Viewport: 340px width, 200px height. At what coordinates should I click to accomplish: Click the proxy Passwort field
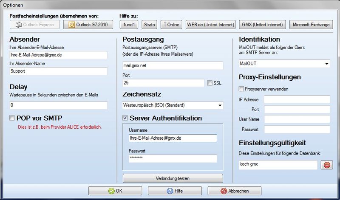[x=297, y=130]
